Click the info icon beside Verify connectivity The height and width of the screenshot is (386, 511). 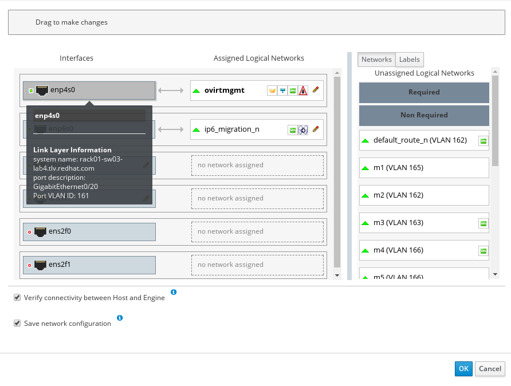tap(174, 292)
